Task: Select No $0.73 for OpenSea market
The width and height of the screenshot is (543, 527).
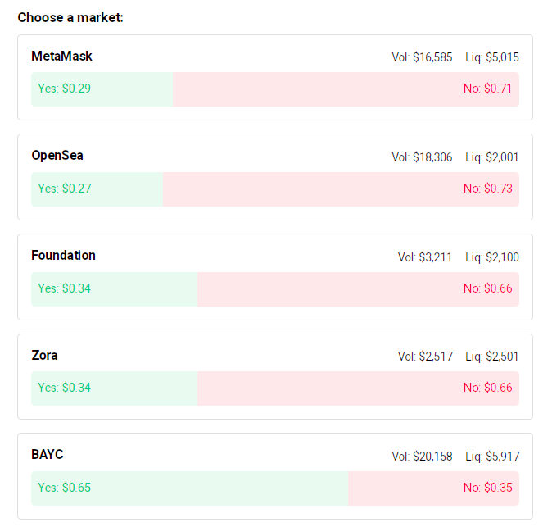Action: point(341,189)
